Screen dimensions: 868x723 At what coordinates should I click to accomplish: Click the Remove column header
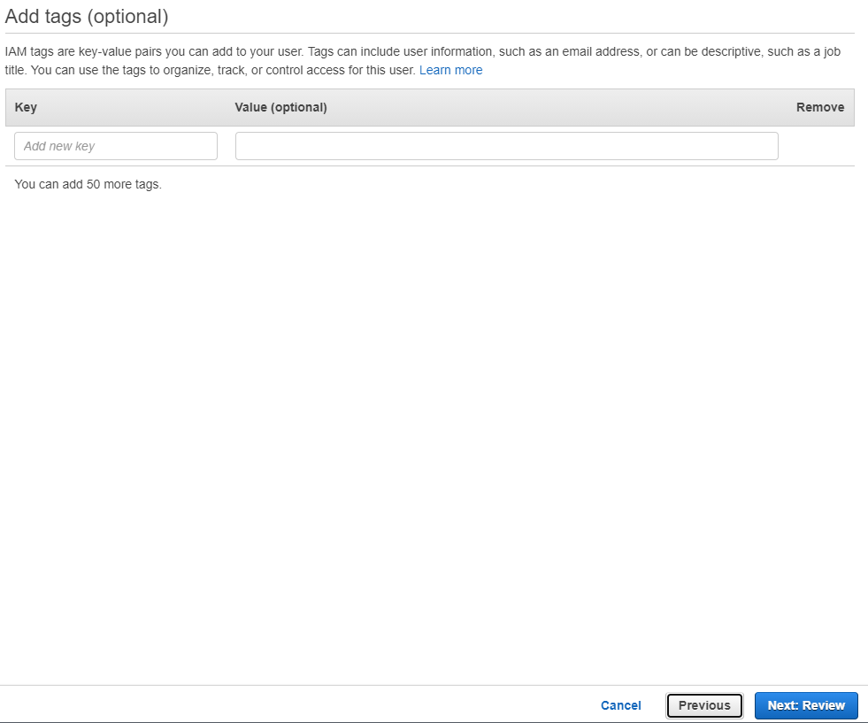click(820, 107)
